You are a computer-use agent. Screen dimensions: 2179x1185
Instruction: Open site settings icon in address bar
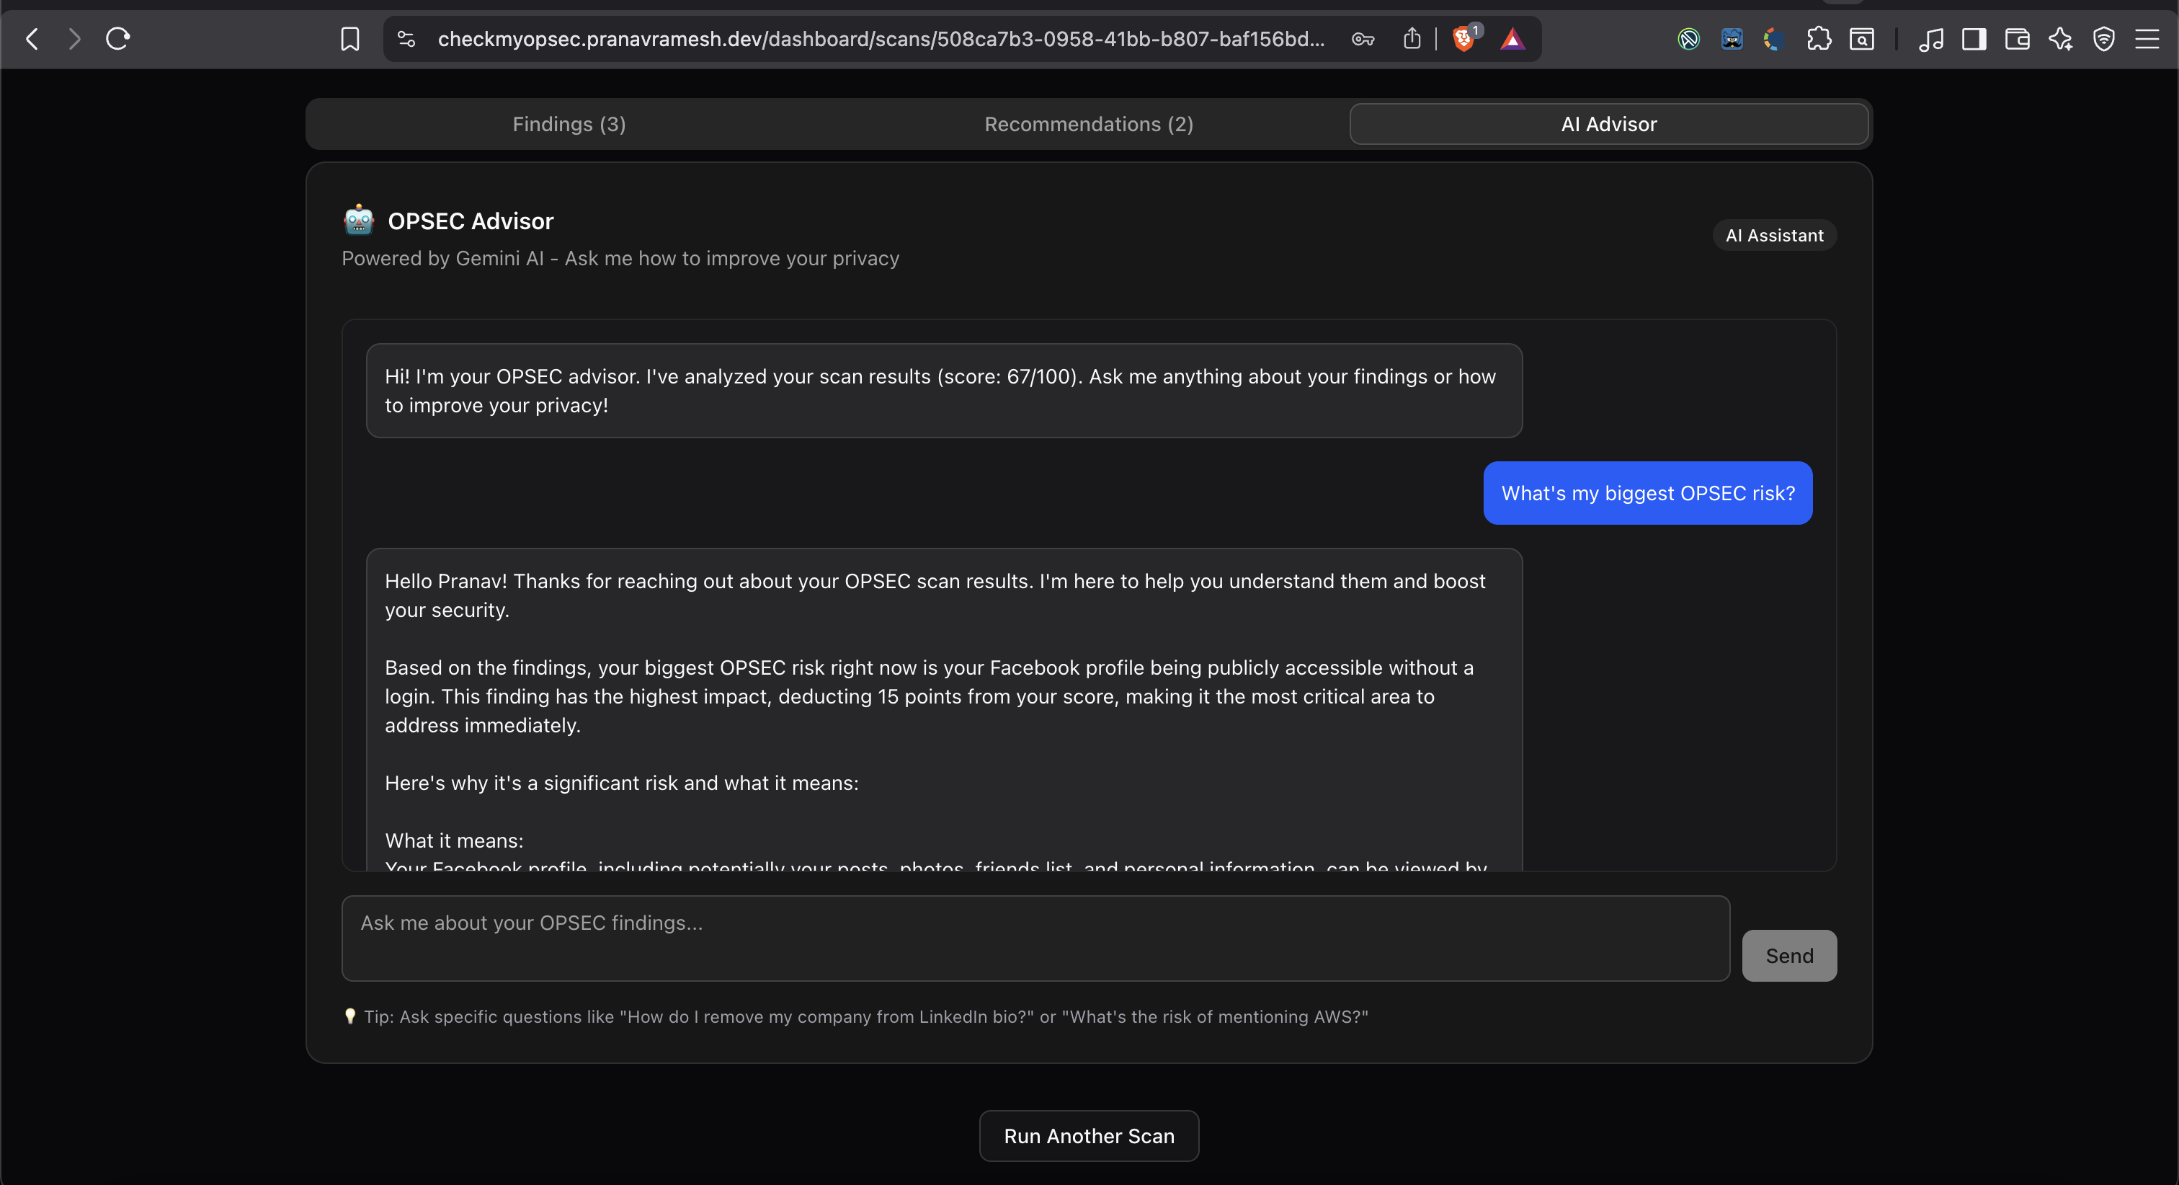pos(407,39)
